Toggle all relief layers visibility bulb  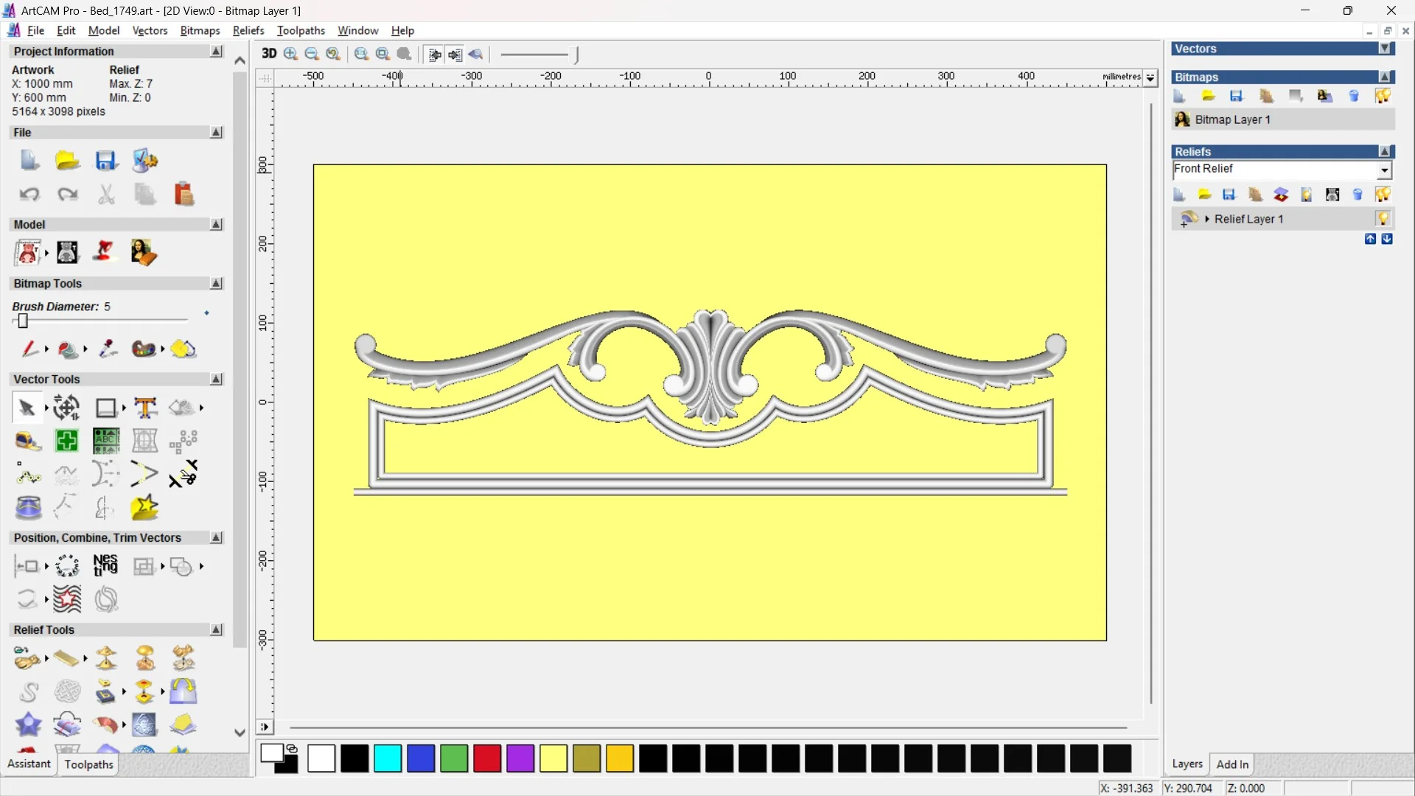1383,195
